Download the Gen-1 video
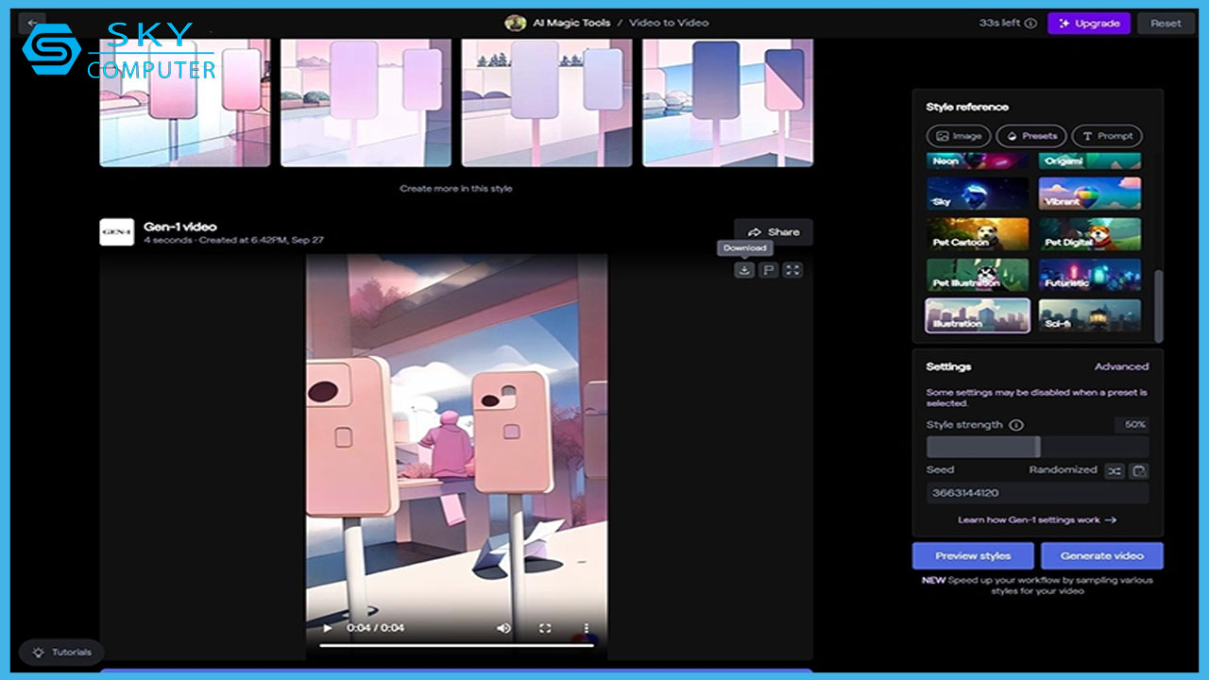1209x680 pixels. (744, 270)
